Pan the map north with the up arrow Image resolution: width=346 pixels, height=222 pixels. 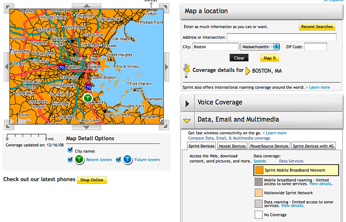coord(86,6)
